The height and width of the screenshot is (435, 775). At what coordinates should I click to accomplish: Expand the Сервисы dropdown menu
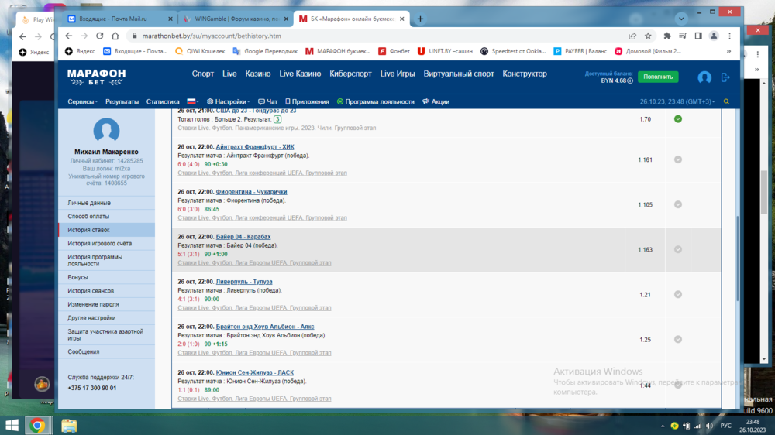(x=82, y=101)
